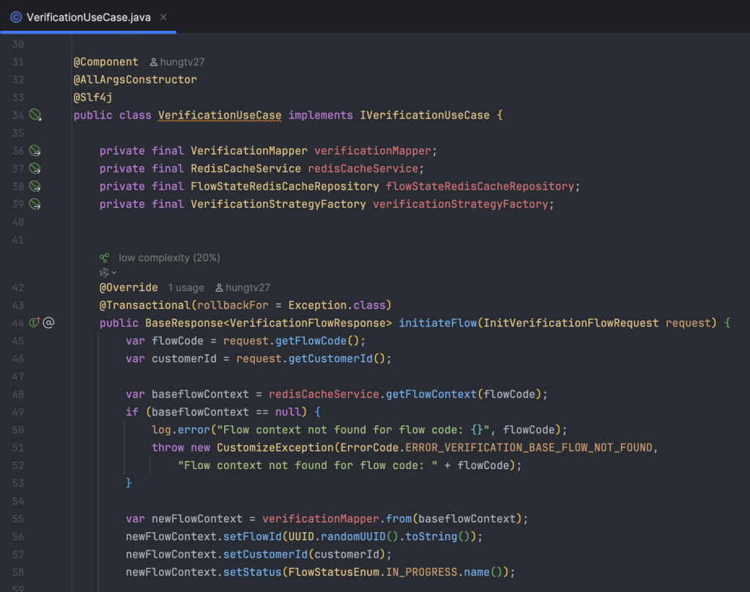This screenshot has width=750, height=592.
Task: Click line number 53 in the gutter
Action: 18,484
